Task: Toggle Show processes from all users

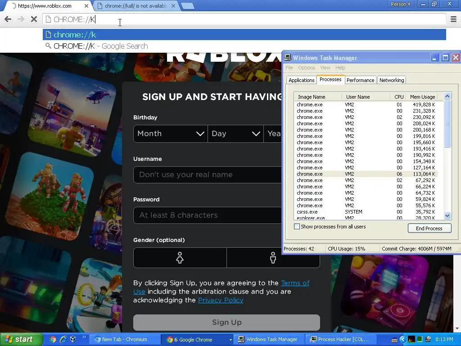Action: [297, 227]
